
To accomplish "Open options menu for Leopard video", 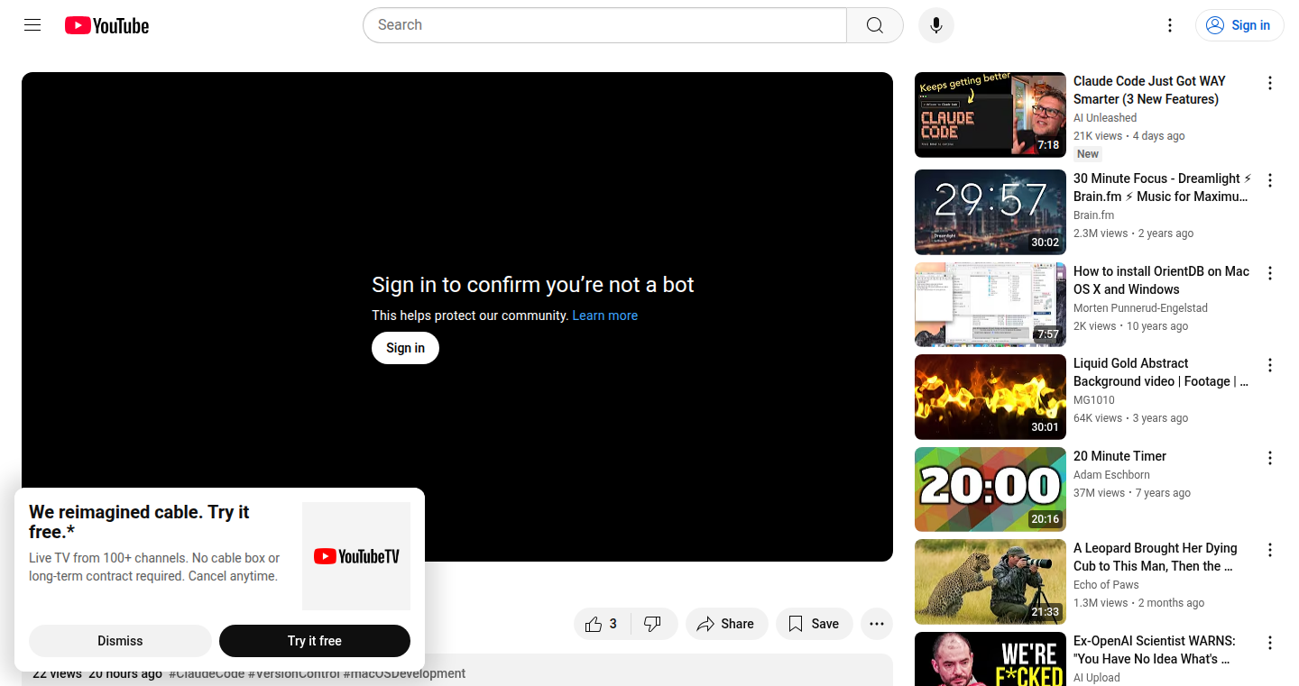I will click(x=1270, y=550).
